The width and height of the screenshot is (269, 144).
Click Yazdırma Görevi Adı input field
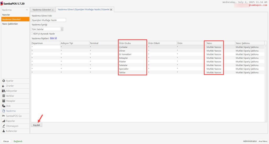click(x=48, y=20)
